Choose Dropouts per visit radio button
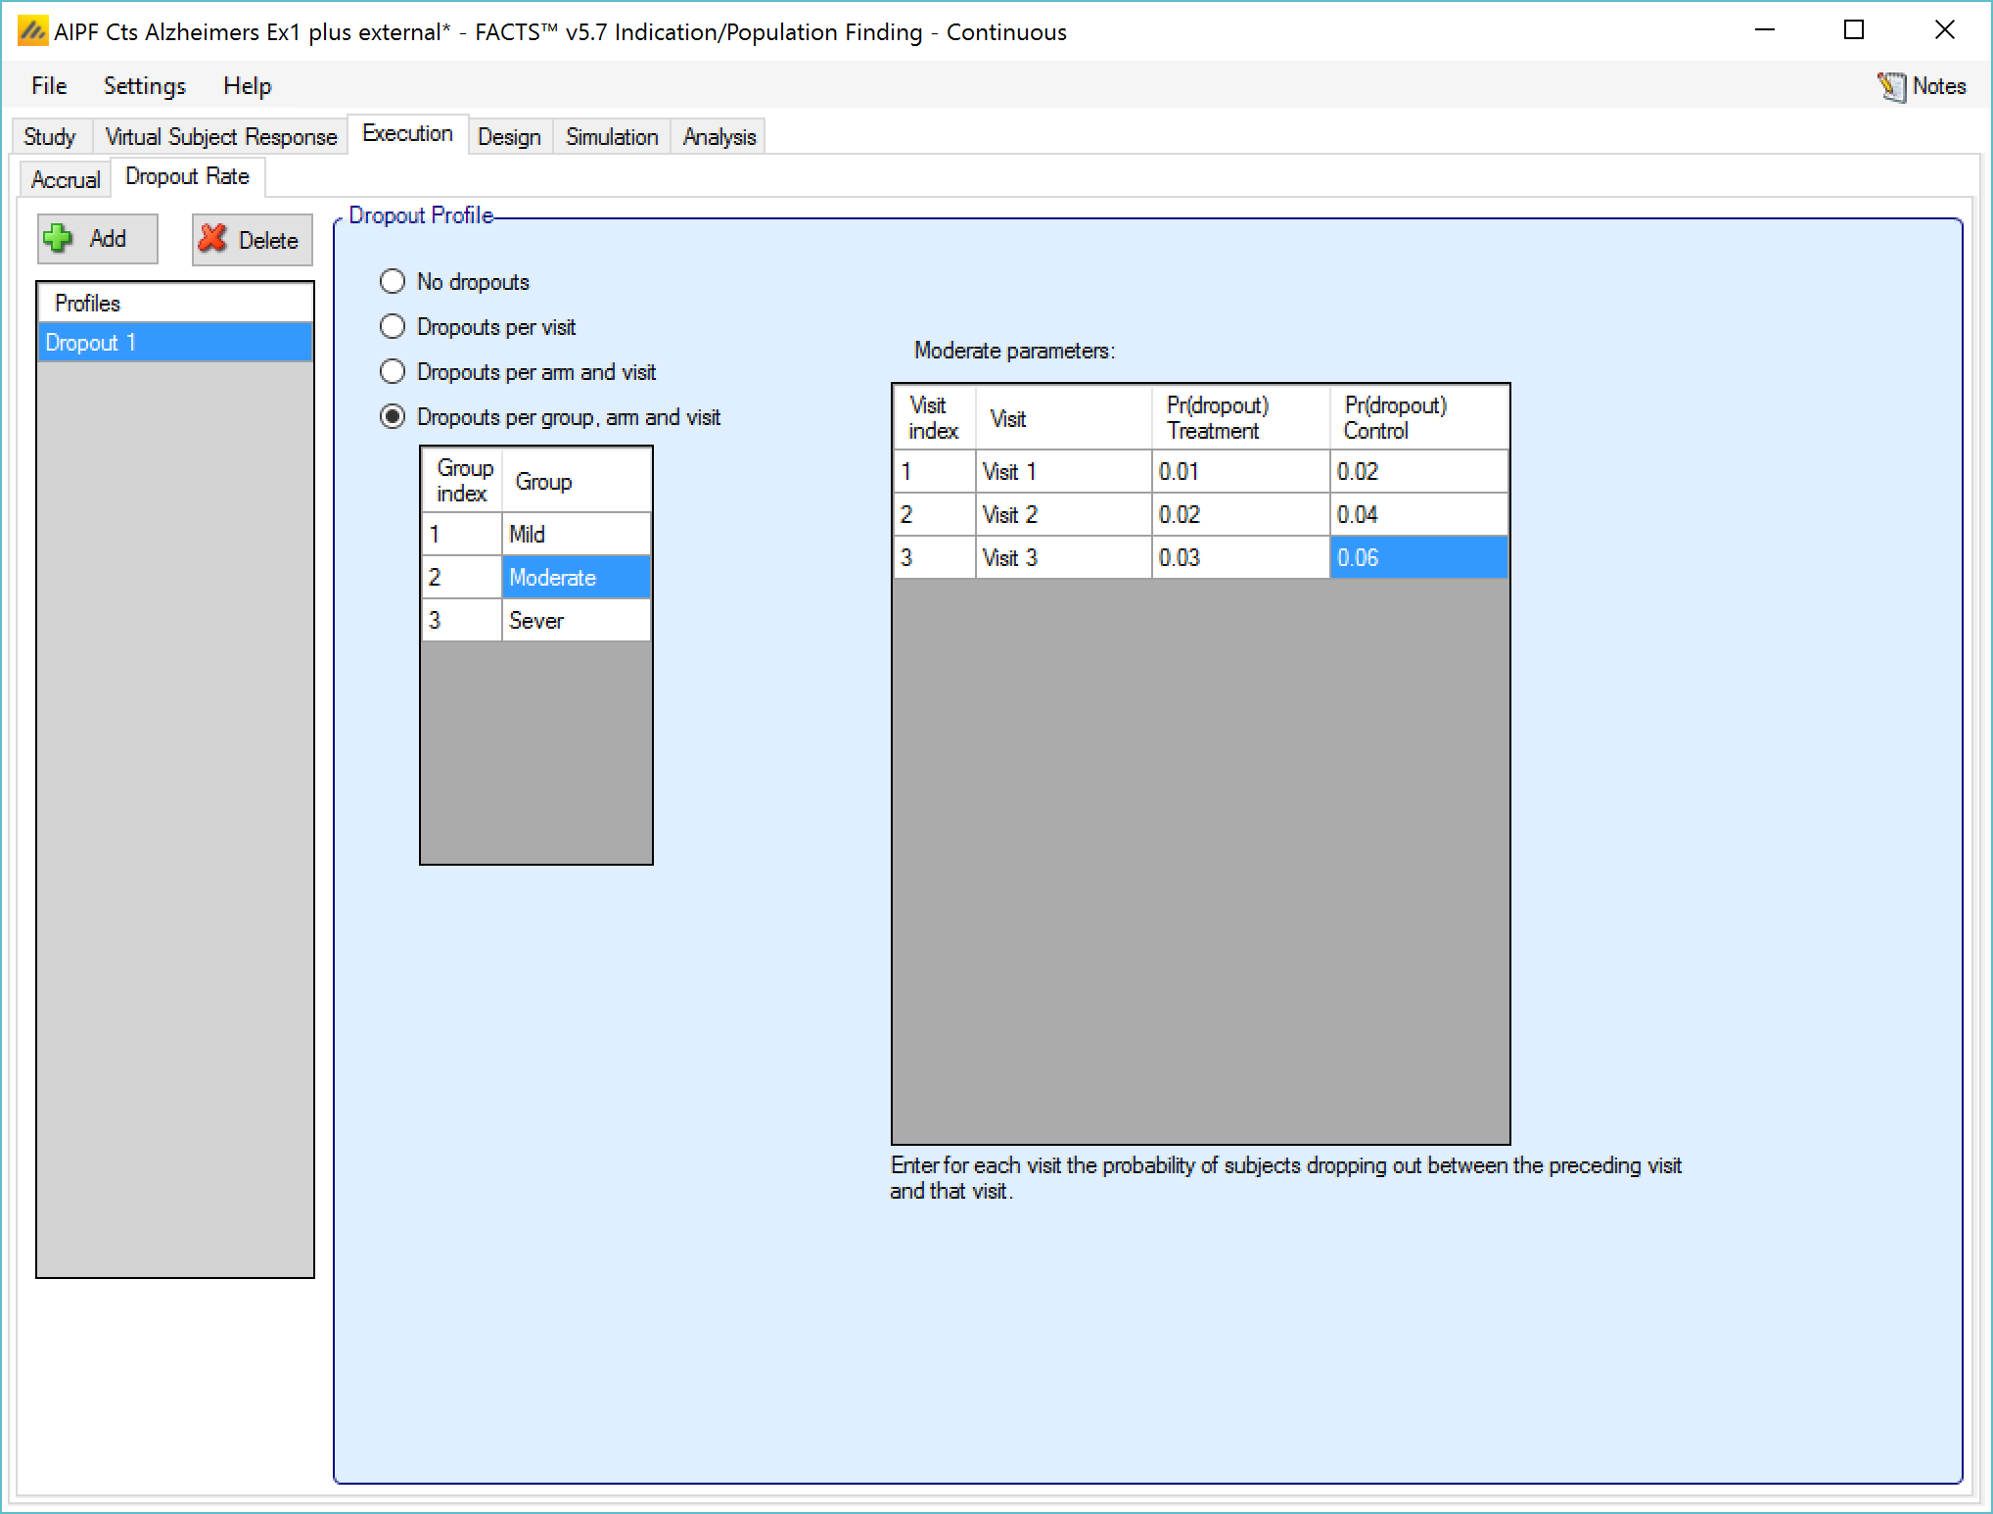This screenshot has height=1514, width=1993. click(393, 327)
